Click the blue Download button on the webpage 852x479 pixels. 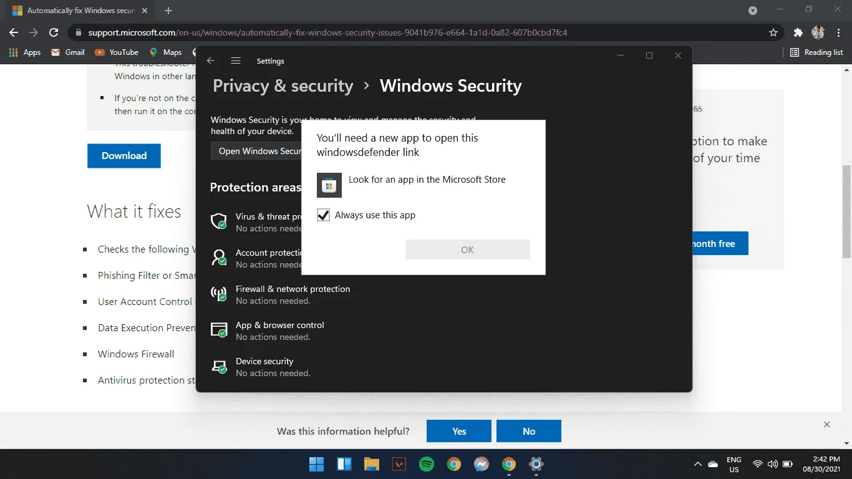(124, 156)
